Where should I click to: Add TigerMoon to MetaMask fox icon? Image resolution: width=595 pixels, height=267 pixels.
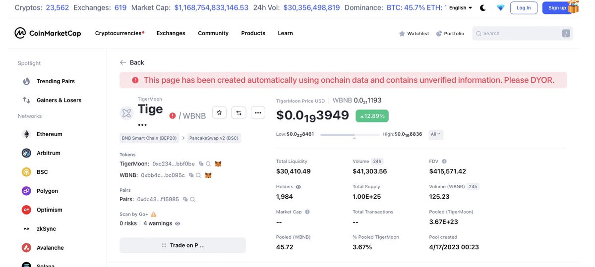pyautogui.click(x=218, y=163)
